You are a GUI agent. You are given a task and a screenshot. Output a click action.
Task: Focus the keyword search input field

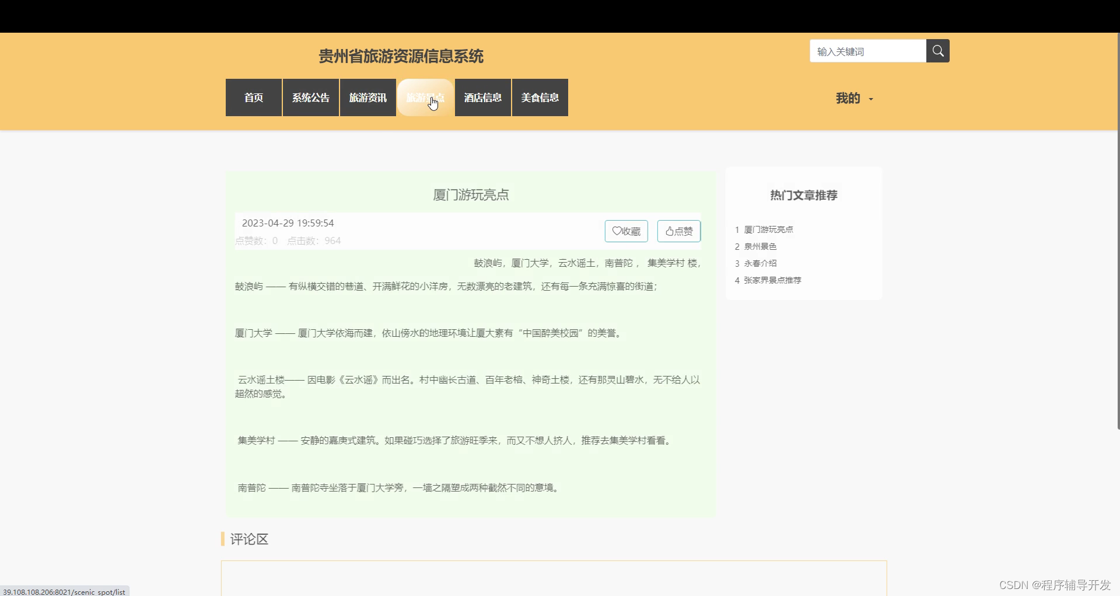868,51
